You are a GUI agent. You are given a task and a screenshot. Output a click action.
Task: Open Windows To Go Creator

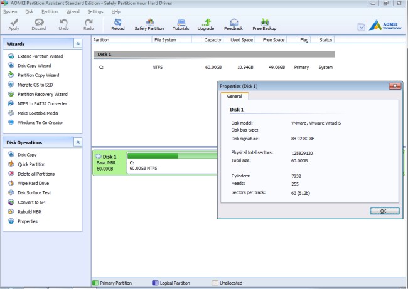click(x=40, y=123)
